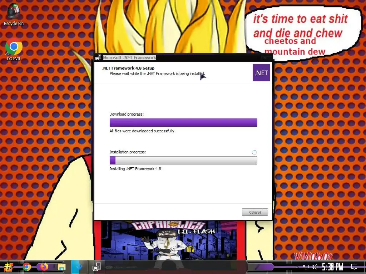Click 'All files were downloaded successfully' text

[x=142, y=131]
